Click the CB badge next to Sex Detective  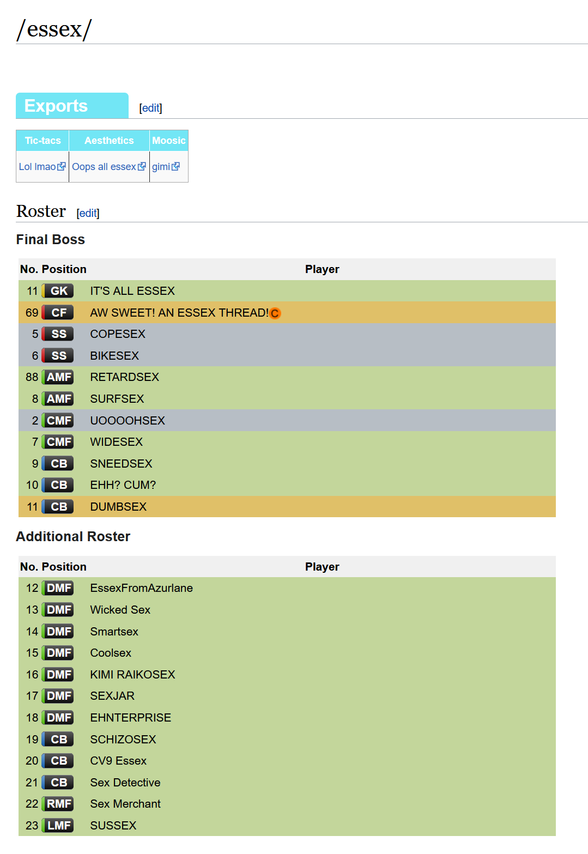[x=57, y=783]
